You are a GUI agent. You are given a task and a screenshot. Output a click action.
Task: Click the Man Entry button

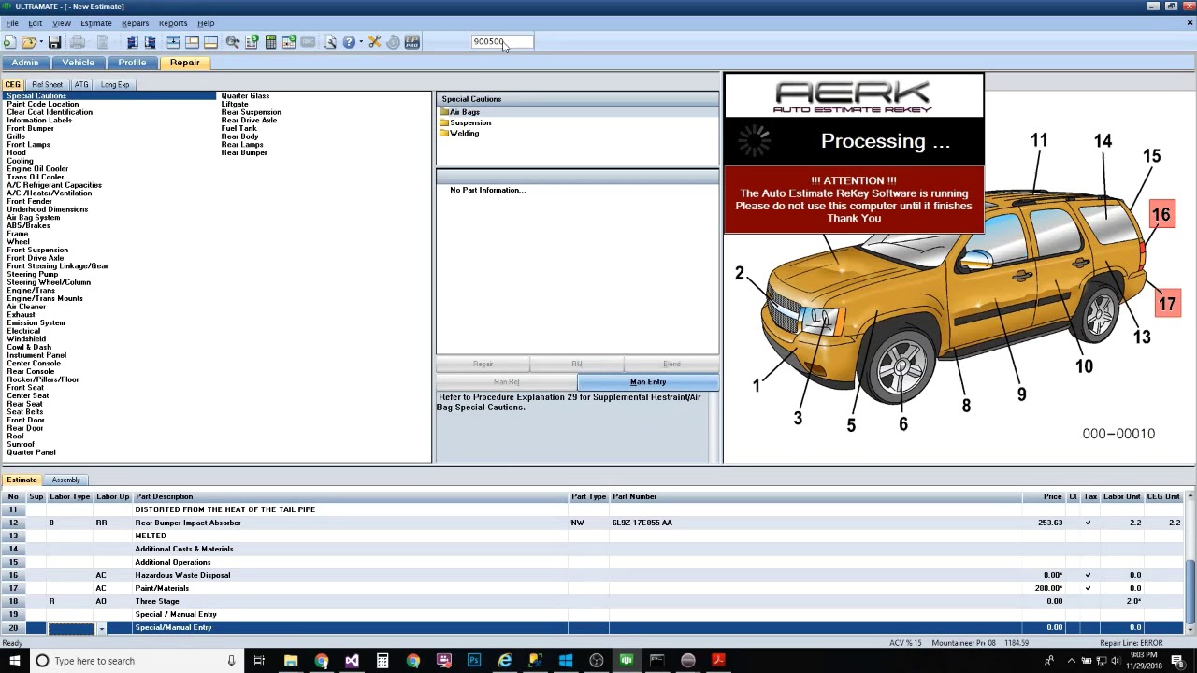click(648, 382)
